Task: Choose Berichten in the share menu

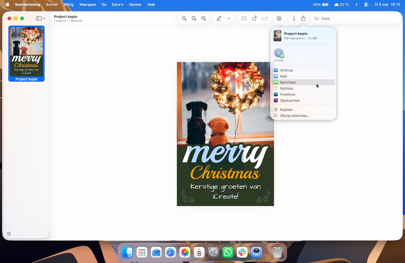Action: pos(303,82)
